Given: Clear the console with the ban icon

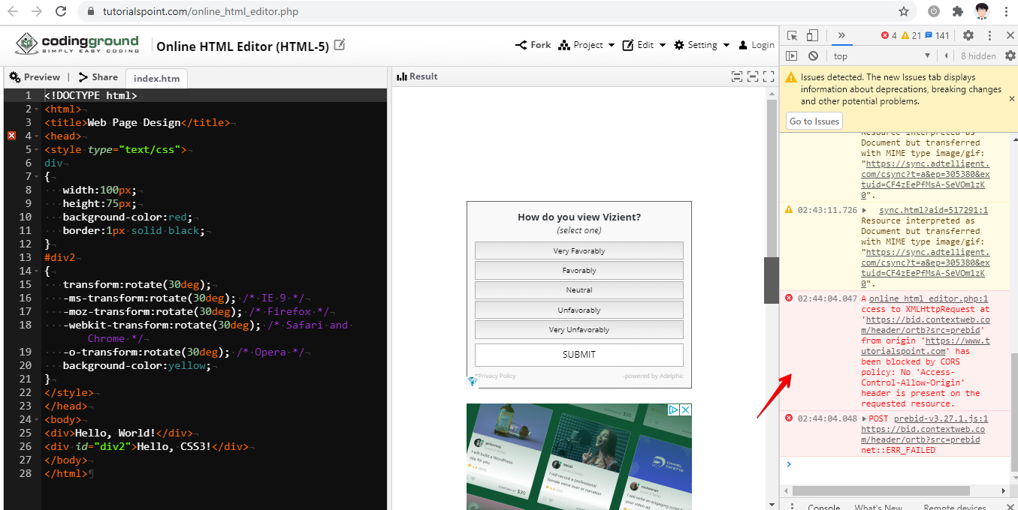Looking at the screenshot, I should coord(813,55).
